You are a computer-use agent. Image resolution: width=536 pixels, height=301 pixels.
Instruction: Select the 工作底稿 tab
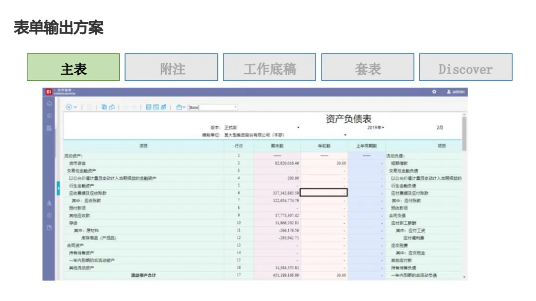point(269,67)
